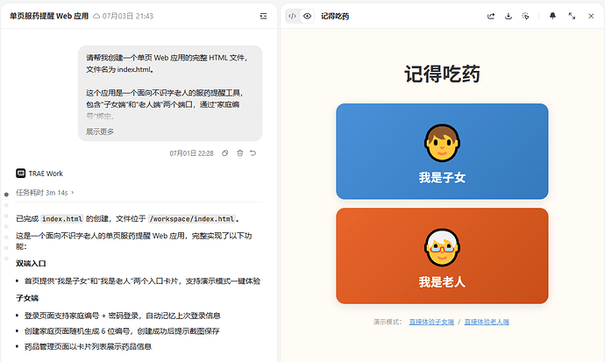The image size is (605, 362).
Task: Switch to code view in preview panel
Action: (x=293, y=16)
